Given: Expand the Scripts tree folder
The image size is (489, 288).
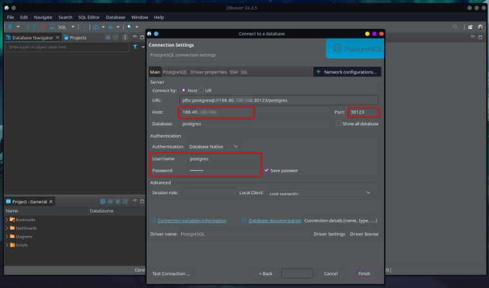Looking at the screenshot, I should pyautogui.click(x=7, y=245).
